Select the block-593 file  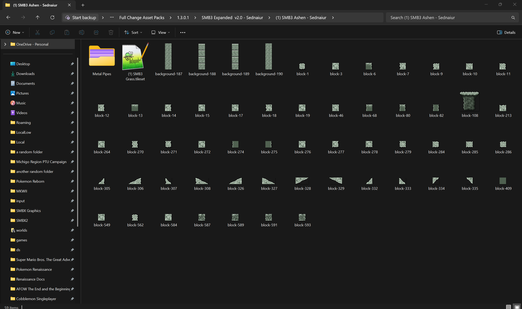(302, 220)
